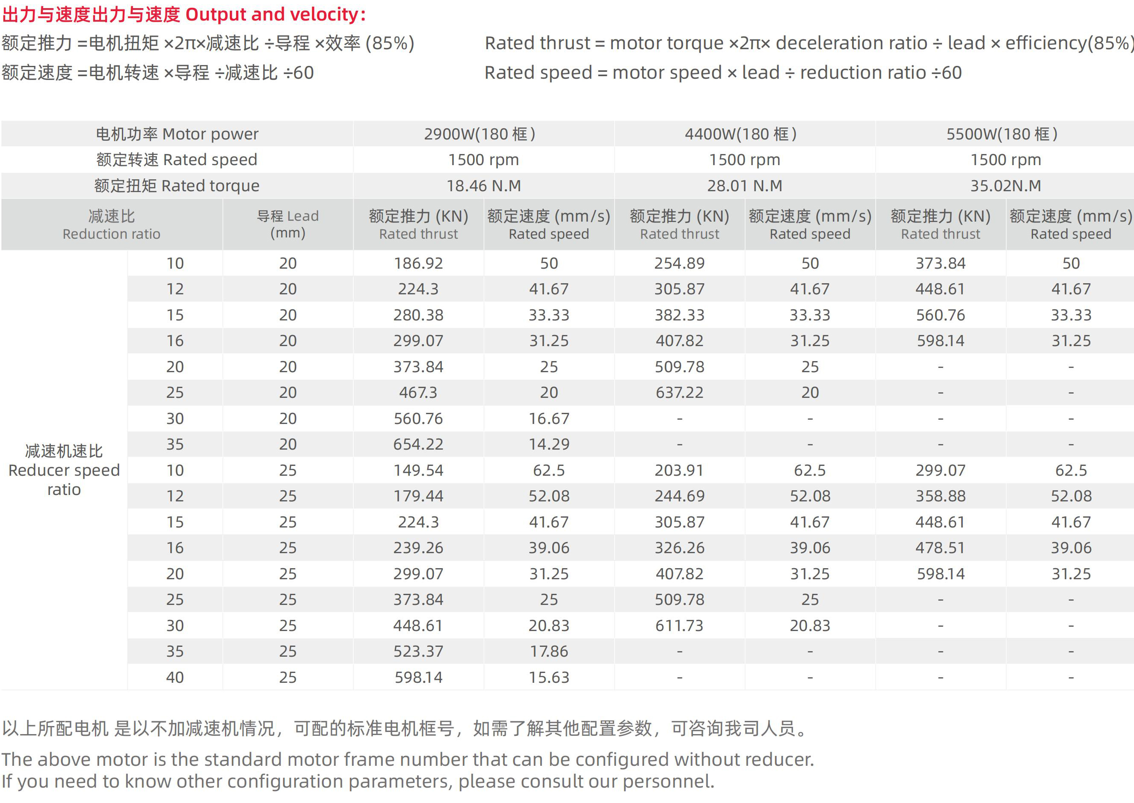Click the 5500W(180 框) motor power header
The width and height of the screenshot is (1134, 803).
(1001, 134)
